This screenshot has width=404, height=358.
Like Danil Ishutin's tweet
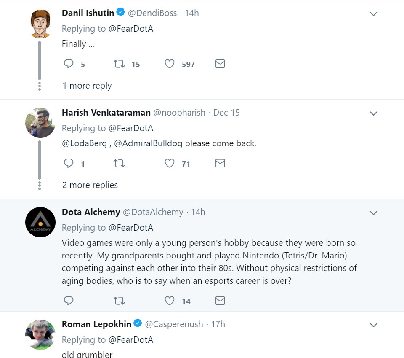click(x=170, y=64)
